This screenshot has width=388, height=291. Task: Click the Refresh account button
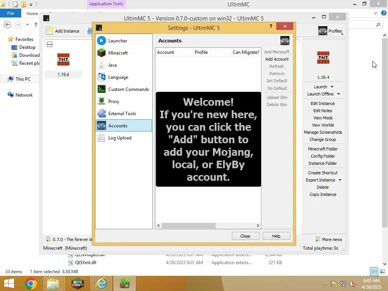coord(277,66)
